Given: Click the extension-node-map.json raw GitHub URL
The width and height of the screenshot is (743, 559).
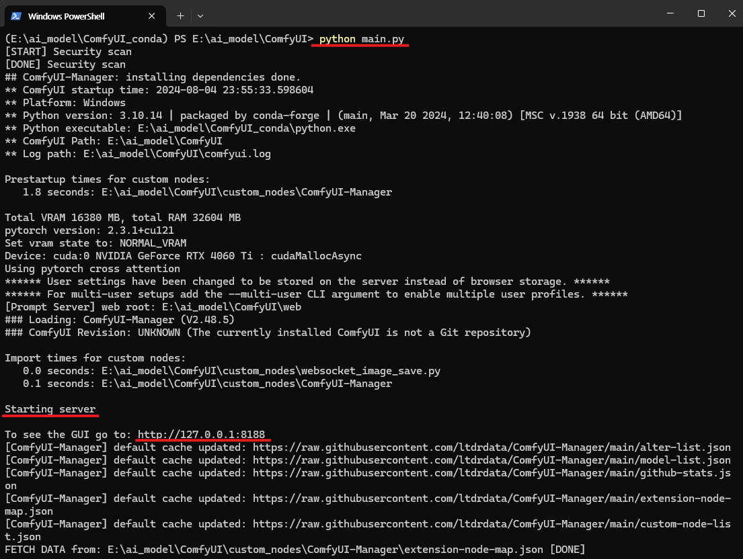Looking at the screenshot, I should point(492,499).
